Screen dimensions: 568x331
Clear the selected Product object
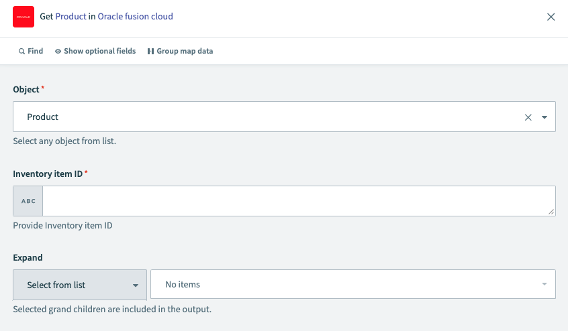pyautogui.click(x=528, y=117)
